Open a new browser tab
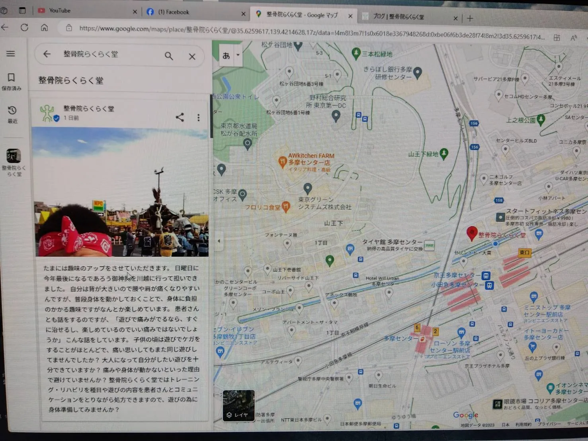 click(x=470, y=18)
